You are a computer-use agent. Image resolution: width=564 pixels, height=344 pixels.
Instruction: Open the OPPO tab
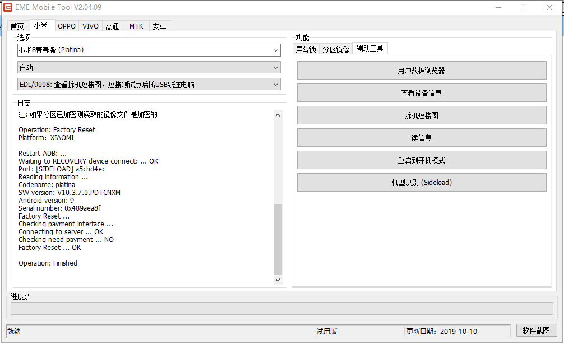point(67,26)
